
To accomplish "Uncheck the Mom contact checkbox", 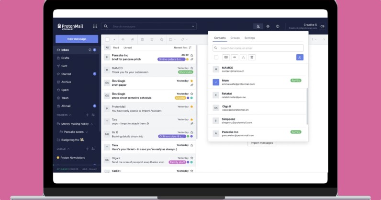I will click(216, 82).
